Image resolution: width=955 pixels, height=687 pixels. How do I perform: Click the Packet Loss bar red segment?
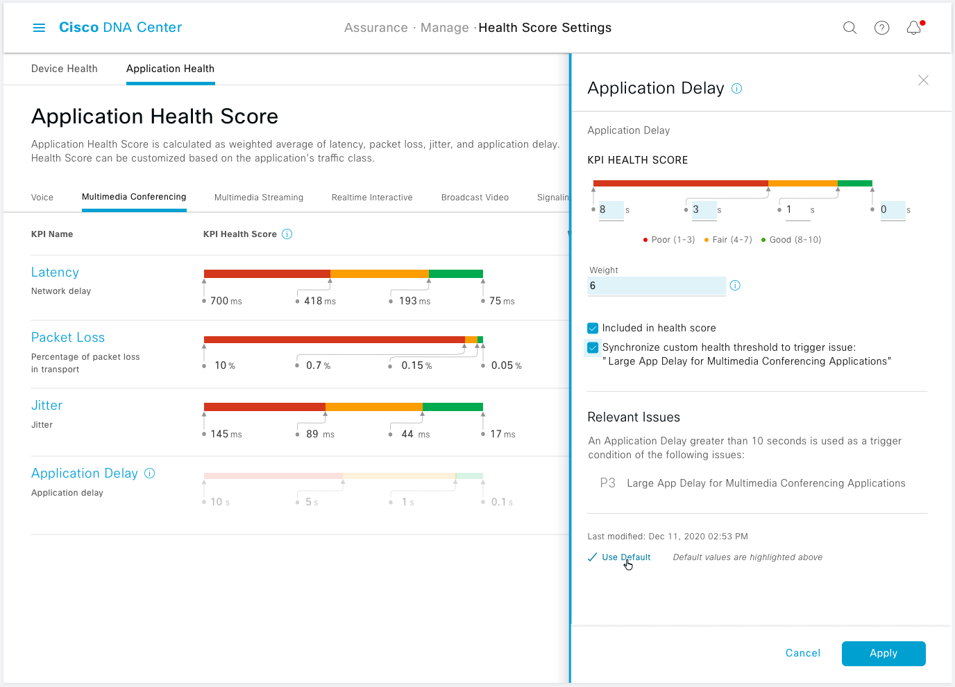coord(335,340)
